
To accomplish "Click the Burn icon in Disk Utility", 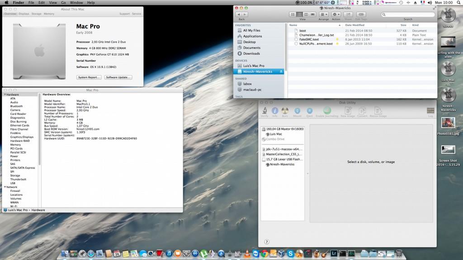I will point(285,110).
